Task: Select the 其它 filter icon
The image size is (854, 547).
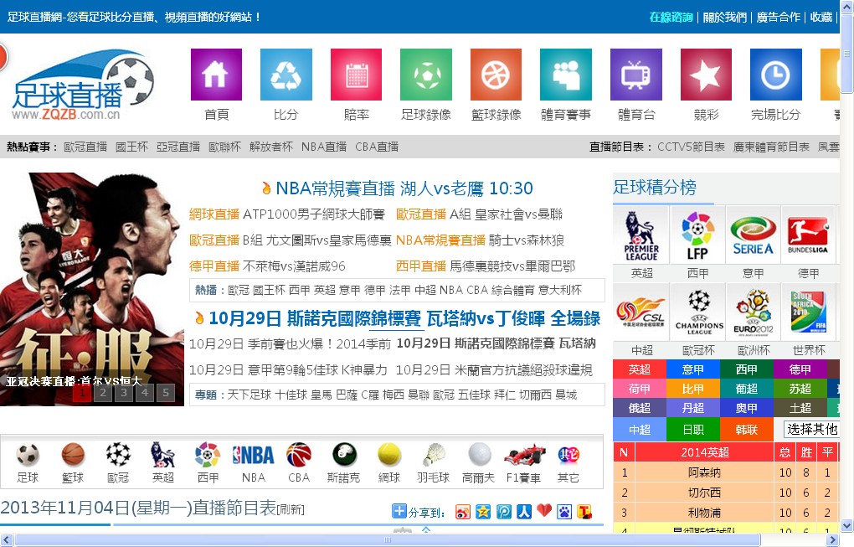Action: [568, 455]
